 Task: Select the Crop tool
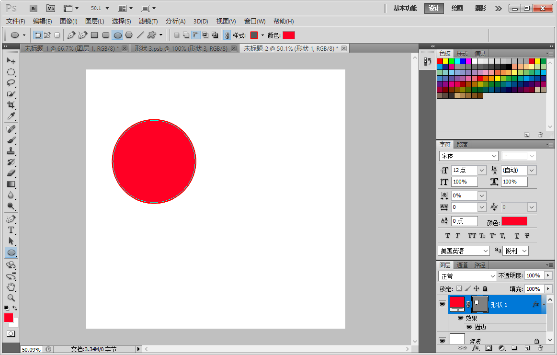[x=11, y=105]
